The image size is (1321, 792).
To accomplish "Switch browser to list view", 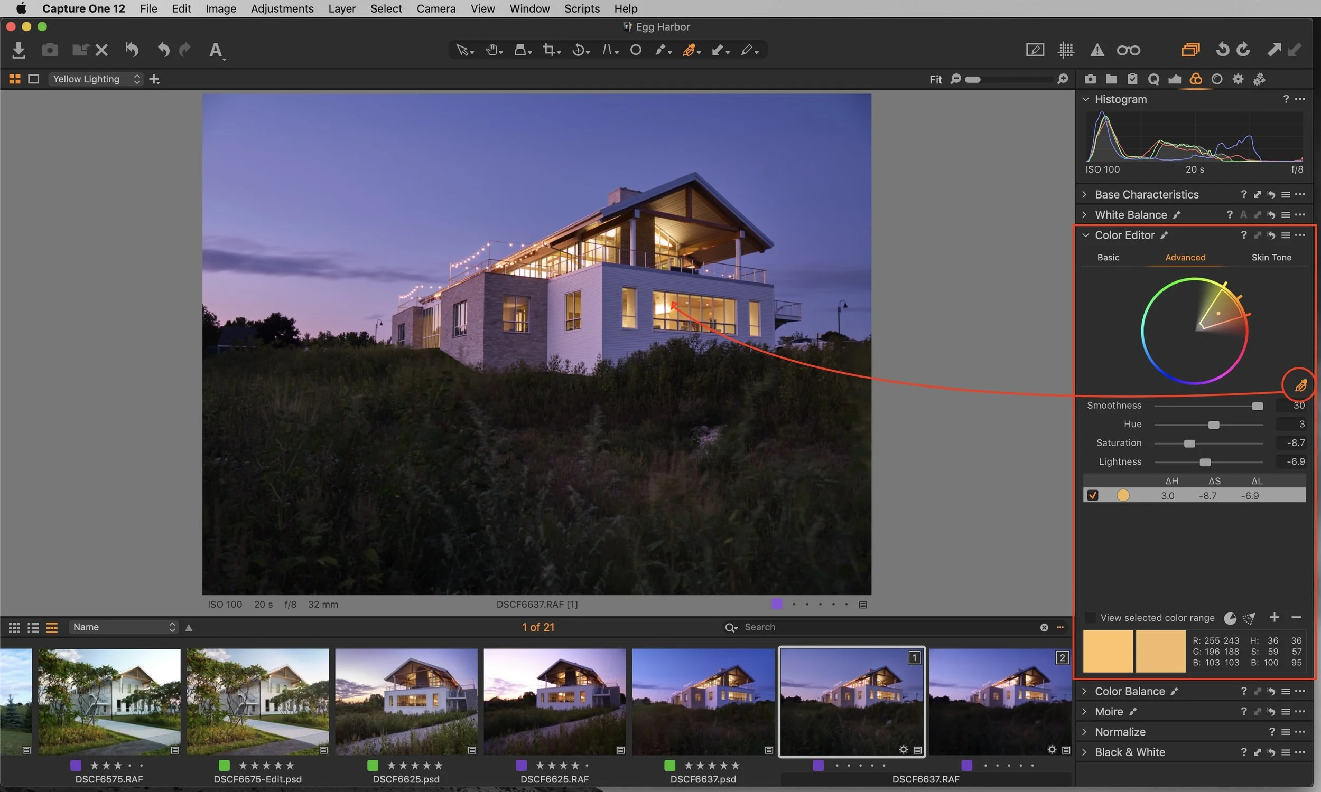I will [33, 628].
